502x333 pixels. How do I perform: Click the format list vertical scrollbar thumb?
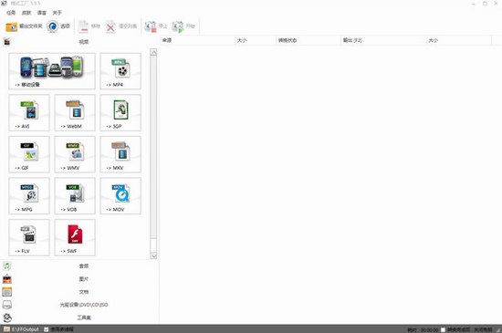click(153, 147)
